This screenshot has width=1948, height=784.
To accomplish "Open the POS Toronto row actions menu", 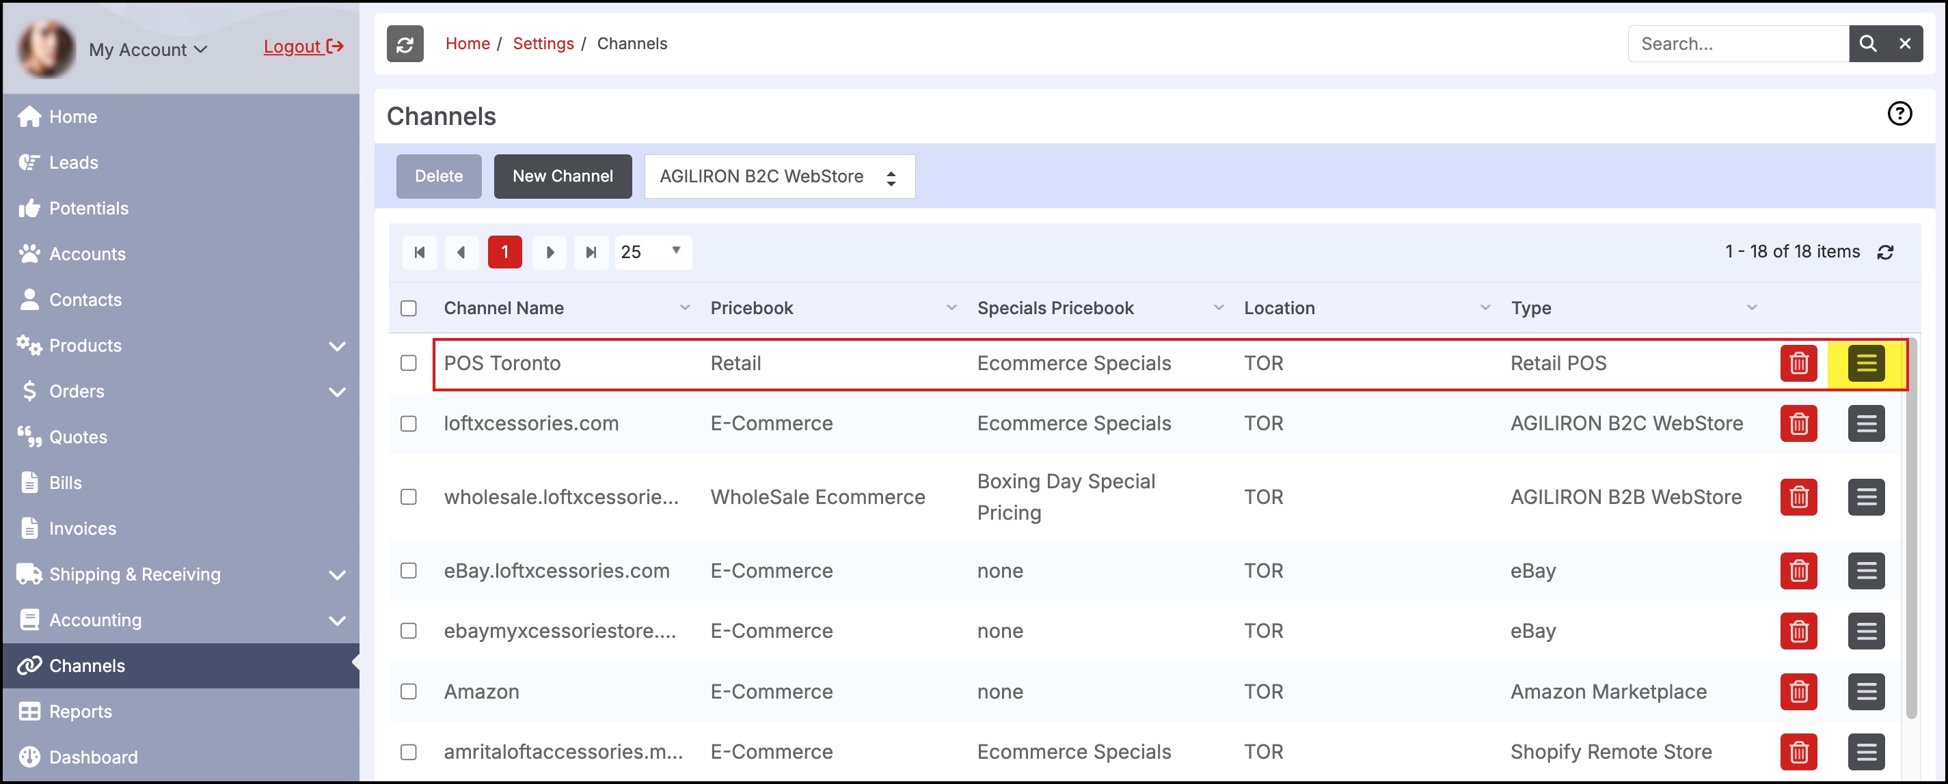I will [x=1865, y=363].
